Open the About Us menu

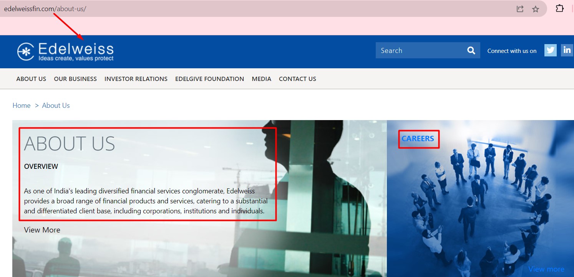[31, 79]
